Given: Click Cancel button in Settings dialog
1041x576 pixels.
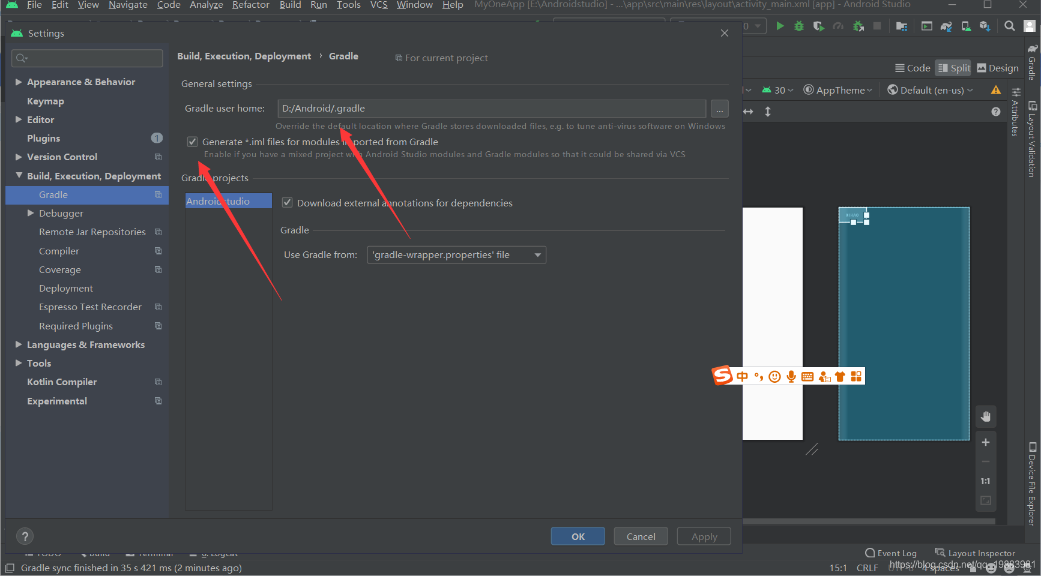Looking at the screenshot, I should [x=641, y=536].
